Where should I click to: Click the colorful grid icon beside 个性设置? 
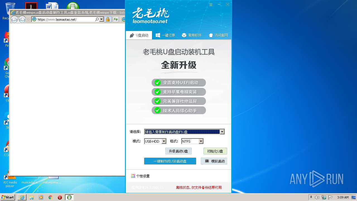(133, 176)
